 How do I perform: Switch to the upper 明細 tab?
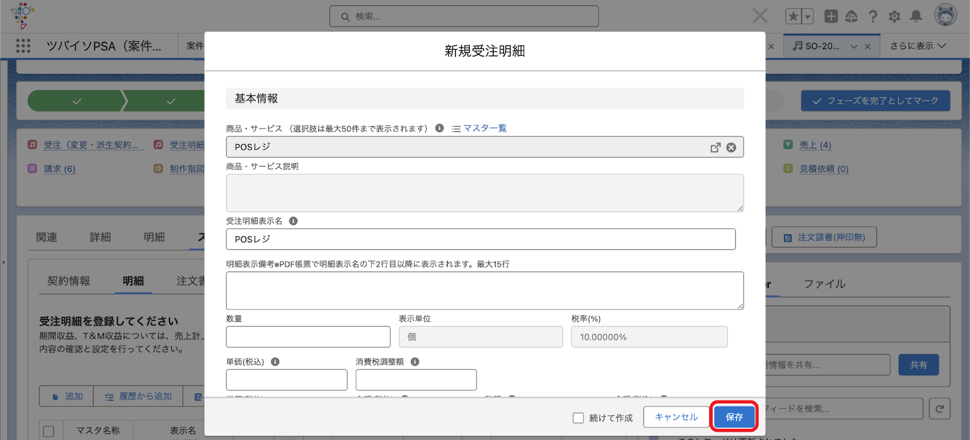click(154, 237)
